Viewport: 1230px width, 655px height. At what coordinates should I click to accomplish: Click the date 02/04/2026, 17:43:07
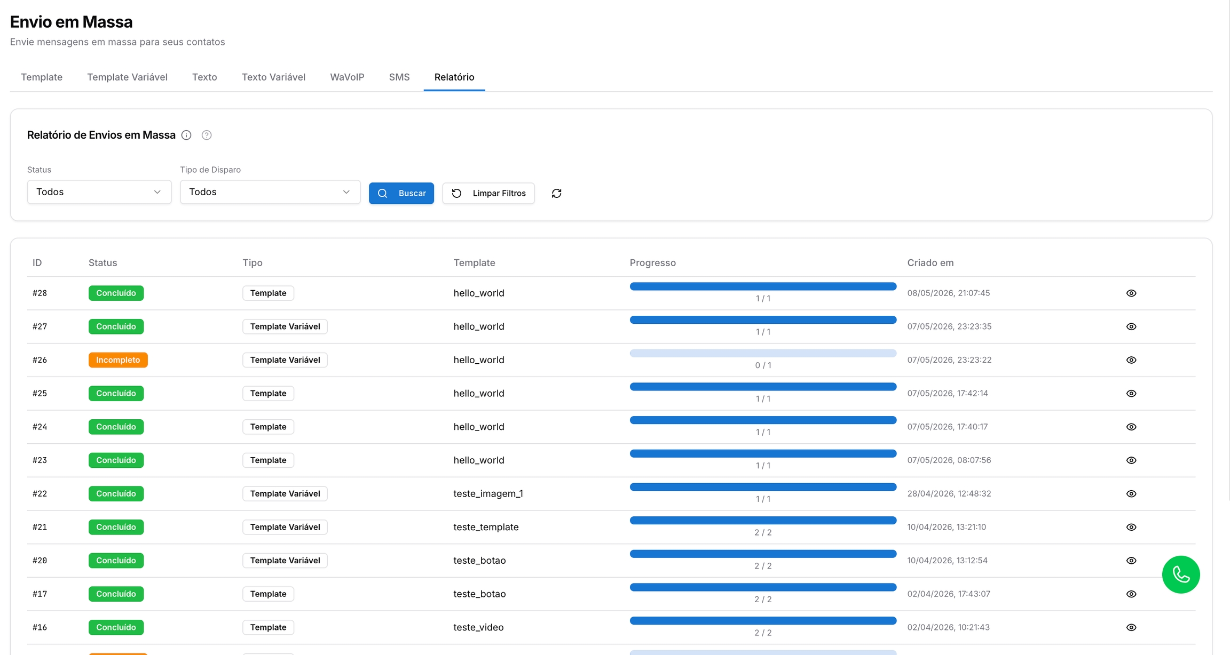(x=948, y=594)
